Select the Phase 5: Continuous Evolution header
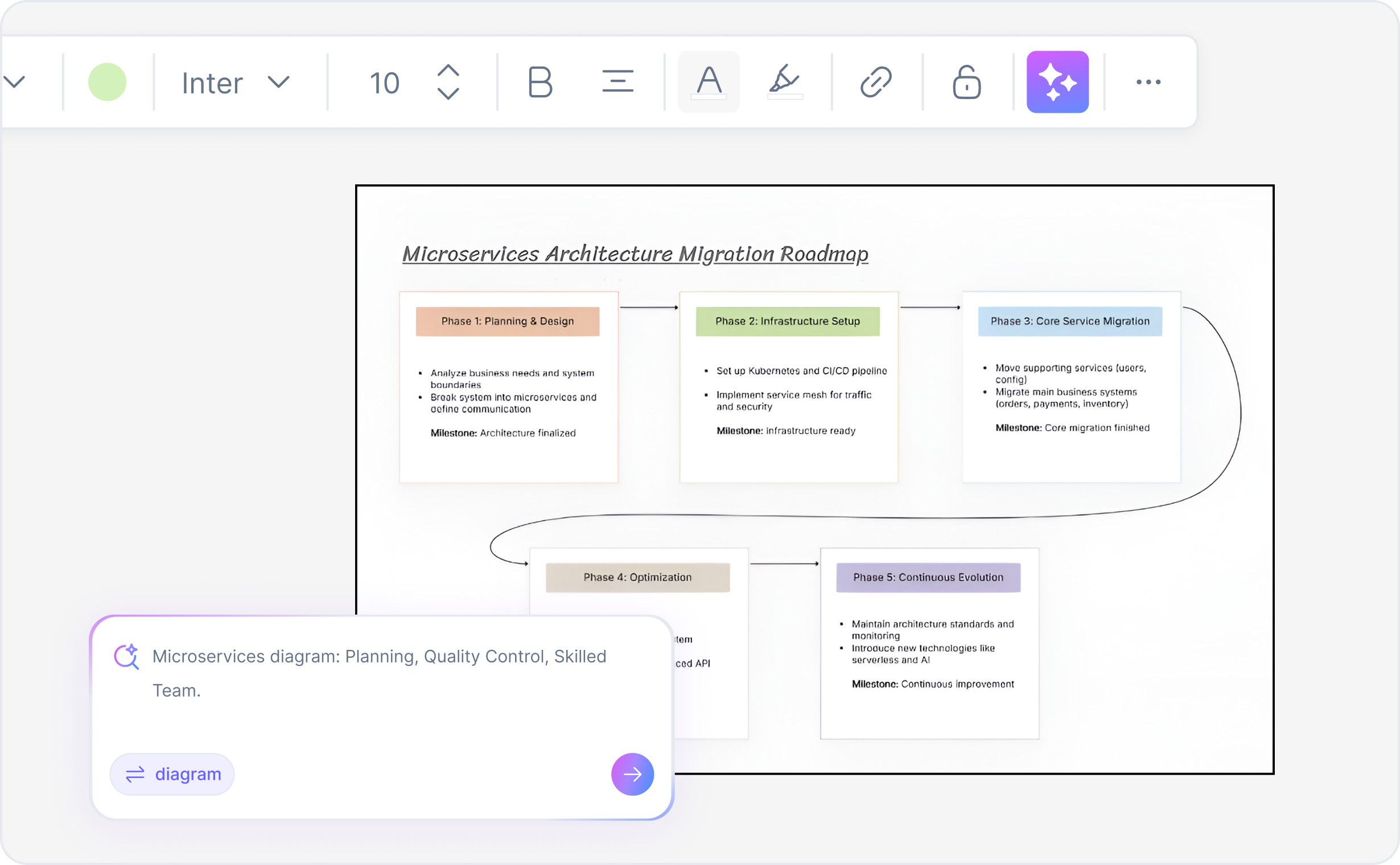This screenshot has height=865, width=1400. (x=928, y=577)
